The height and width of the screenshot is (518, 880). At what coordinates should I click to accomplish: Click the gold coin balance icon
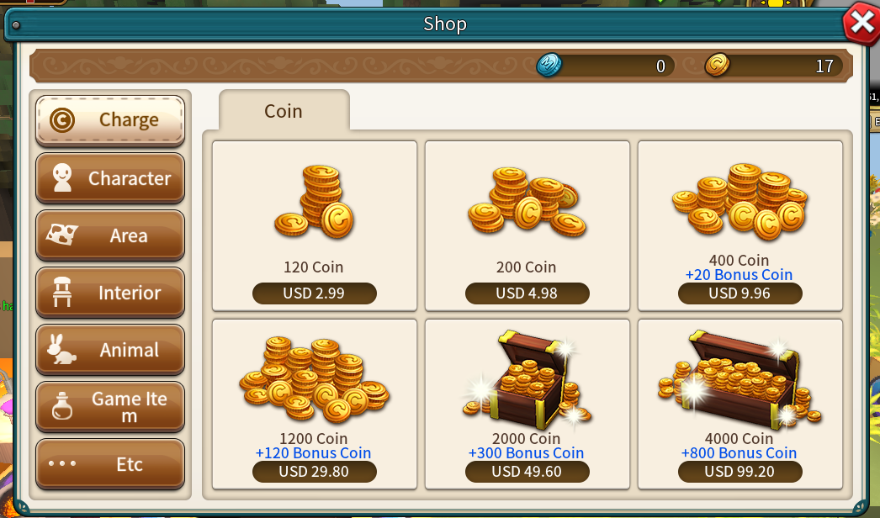(x=718, y=65)
